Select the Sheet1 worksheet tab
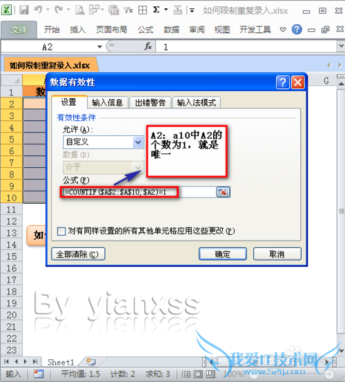The width and height of the screenshot is (345, 382). click(x=61, y=362)
